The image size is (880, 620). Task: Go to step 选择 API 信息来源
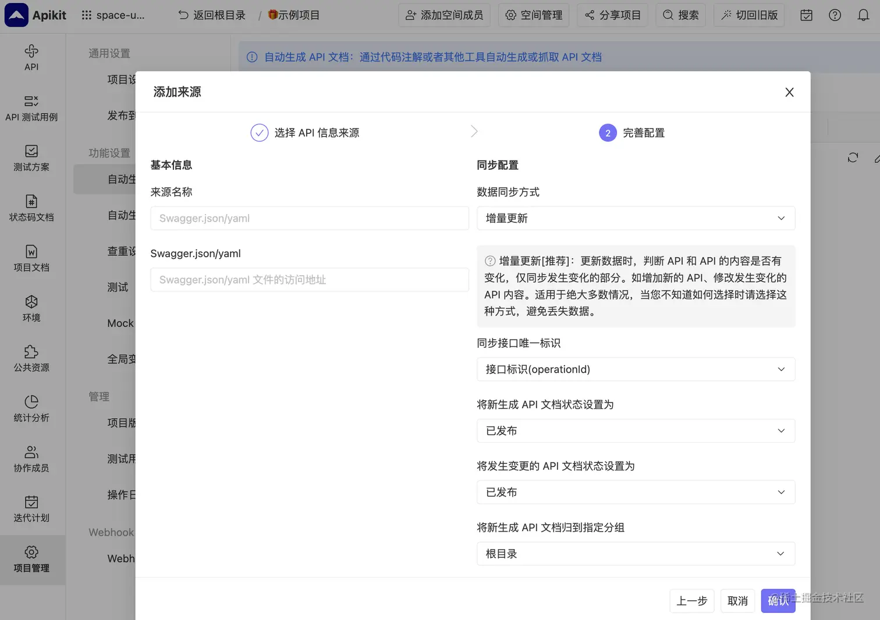coord(305,133)
